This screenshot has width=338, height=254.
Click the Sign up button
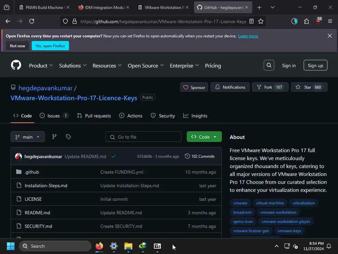(x=315, y=65)
